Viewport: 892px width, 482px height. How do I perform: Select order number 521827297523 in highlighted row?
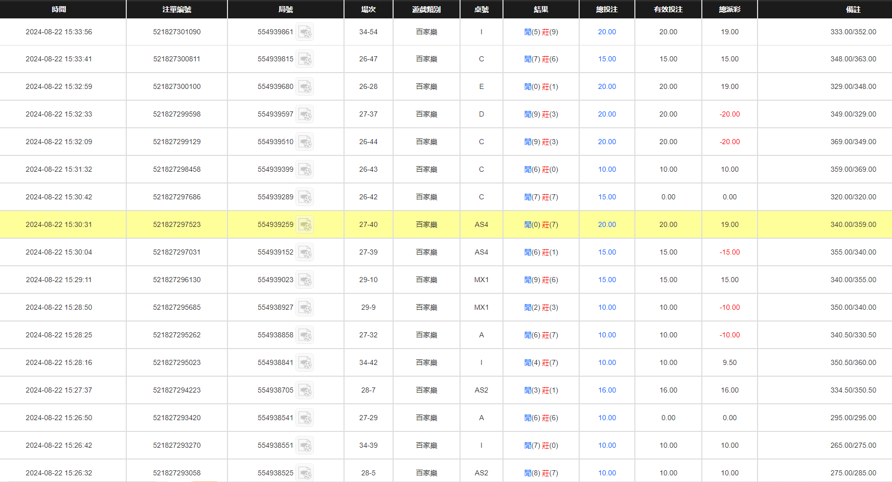tap(176, 224)
